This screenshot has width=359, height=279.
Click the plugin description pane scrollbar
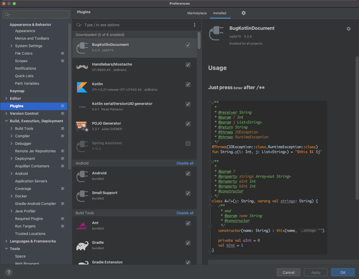click(x=357, y=128)
